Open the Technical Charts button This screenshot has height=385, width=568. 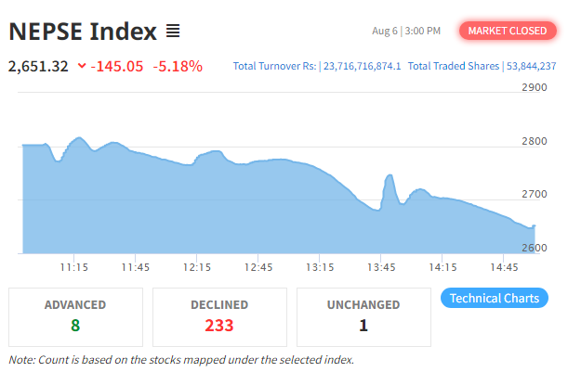(x=495, y=298)
